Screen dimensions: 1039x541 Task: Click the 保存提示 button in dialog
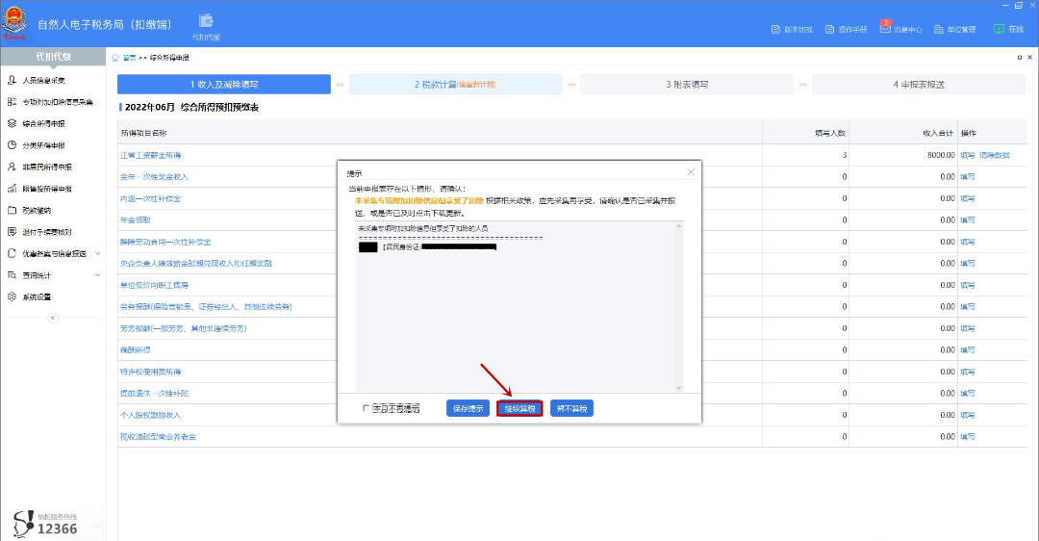tap(468, 408)
